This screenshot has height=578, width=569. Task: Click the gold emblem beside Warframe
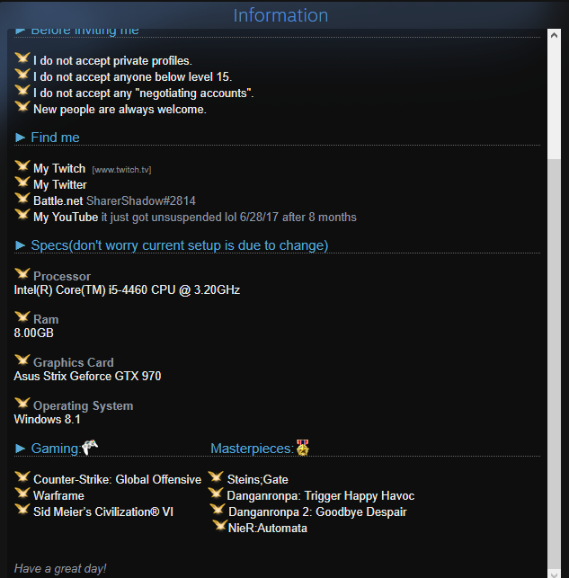coord(22,494)
